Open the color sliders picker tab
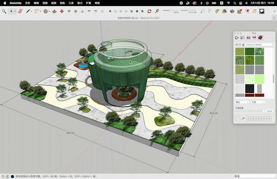The height and width of the screenshot is (179, 277). [243, 37]
